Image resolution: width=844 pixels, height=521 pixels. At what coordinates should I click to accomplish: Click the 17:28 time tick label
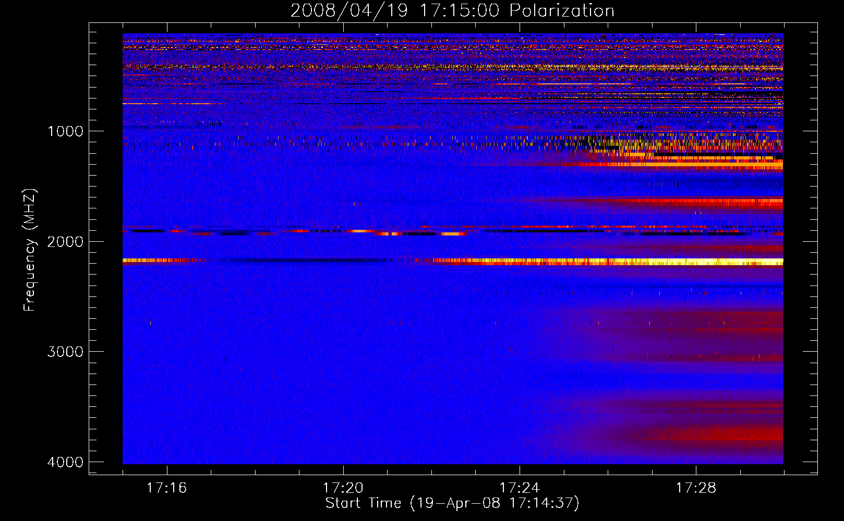[696, 488]
